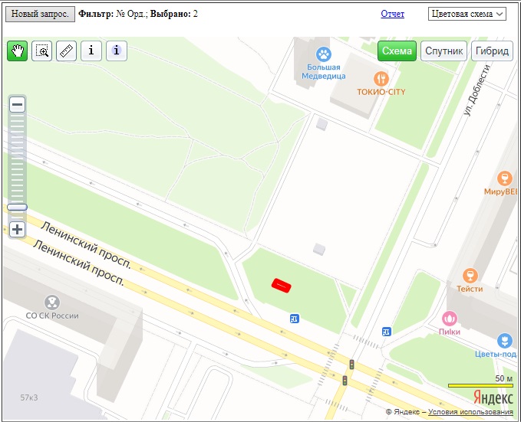Switch map to Схема view
The width and height of the screenshot is (521, 422).
(x=397, y=51)
